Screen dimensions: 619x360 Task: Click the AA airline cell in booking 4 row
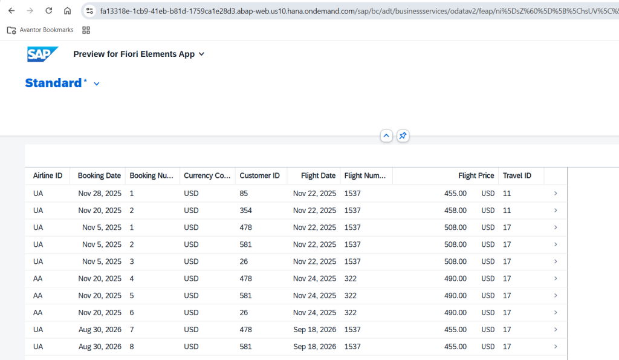(x=38, y=278)
